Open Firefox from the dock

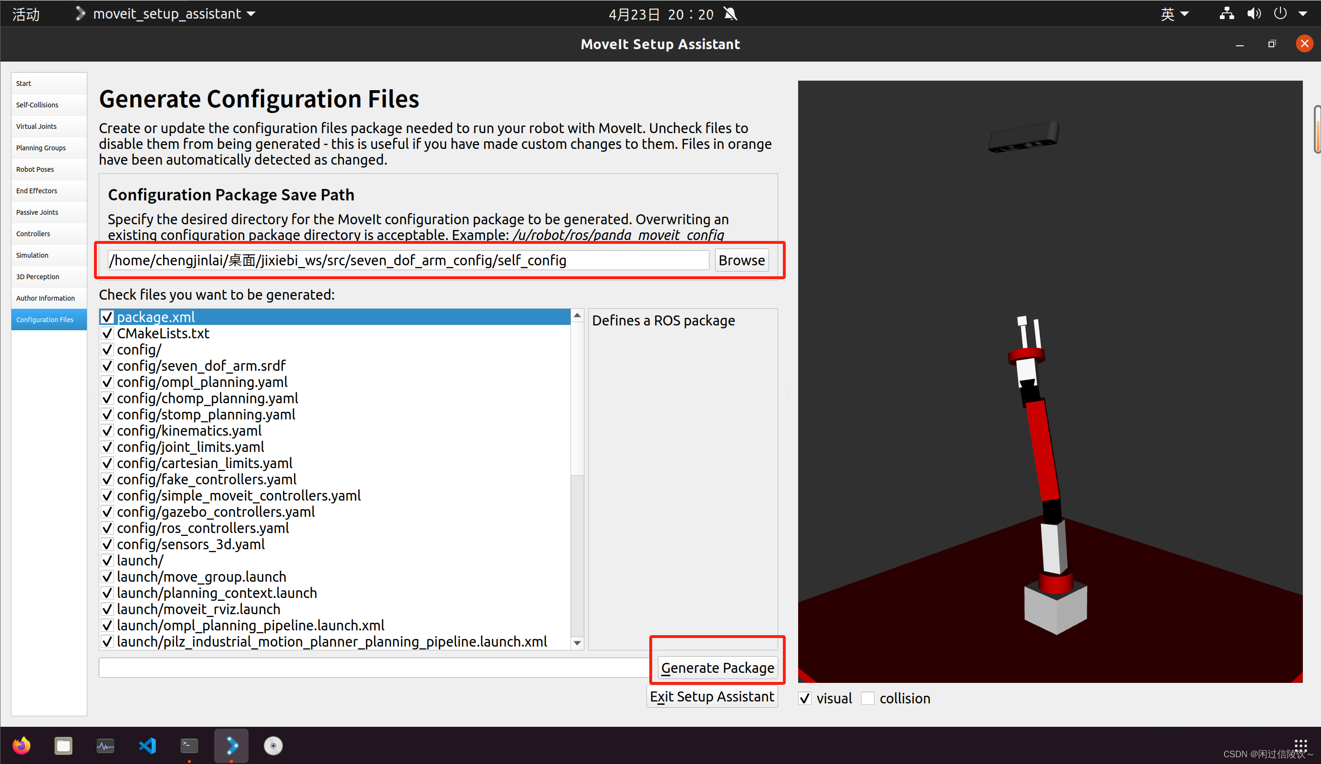point(21,745)
